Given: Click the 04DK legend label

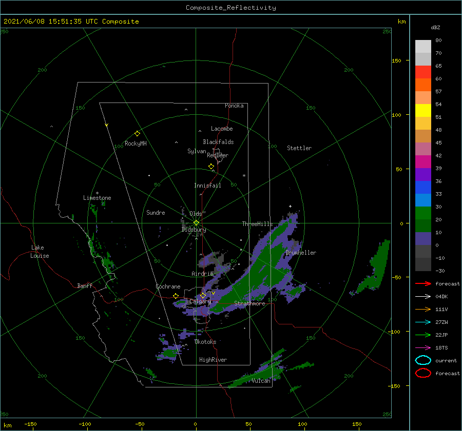Looking at the screenshot, I should pos(441,297).
